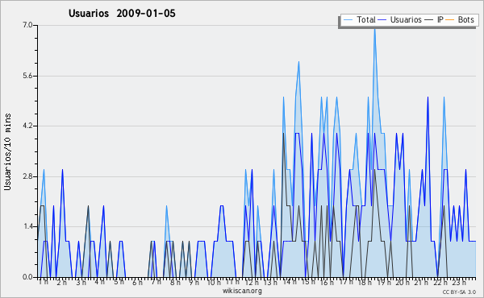
Task: Click the light blue Total legend line
Action: 348,20
